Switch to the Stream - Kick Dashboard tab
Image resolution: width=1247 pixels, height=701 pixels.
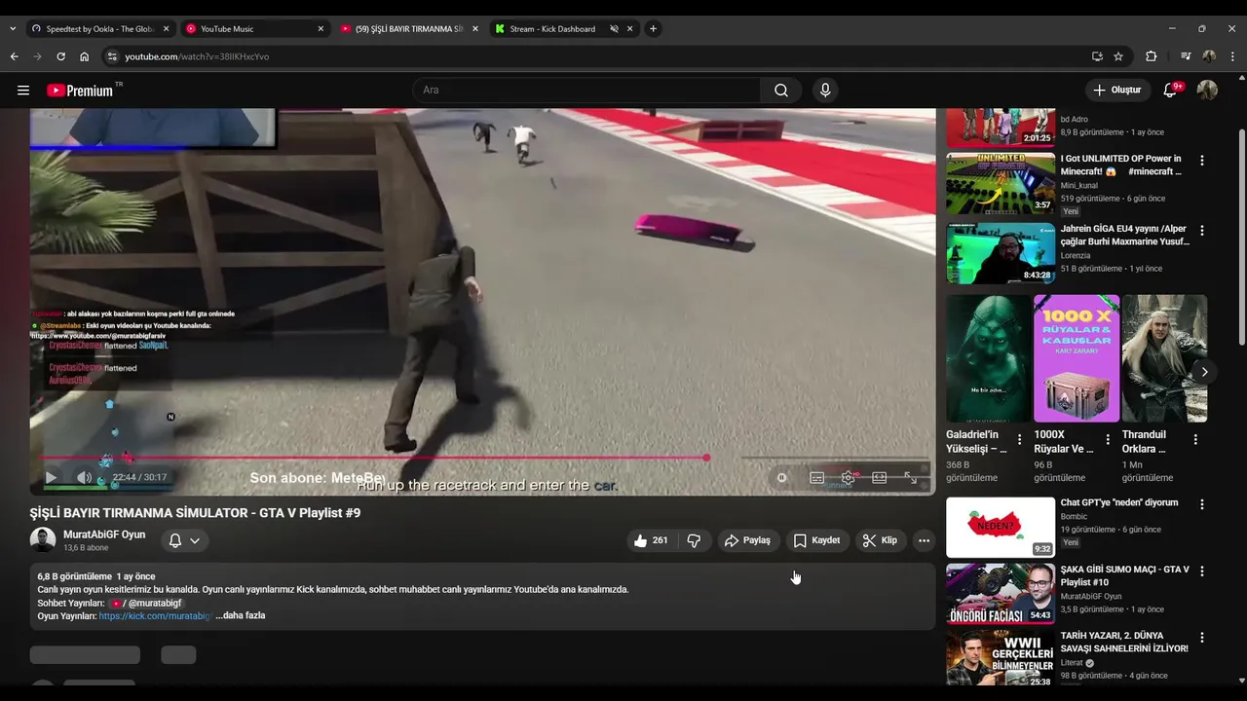click(551, 29)
